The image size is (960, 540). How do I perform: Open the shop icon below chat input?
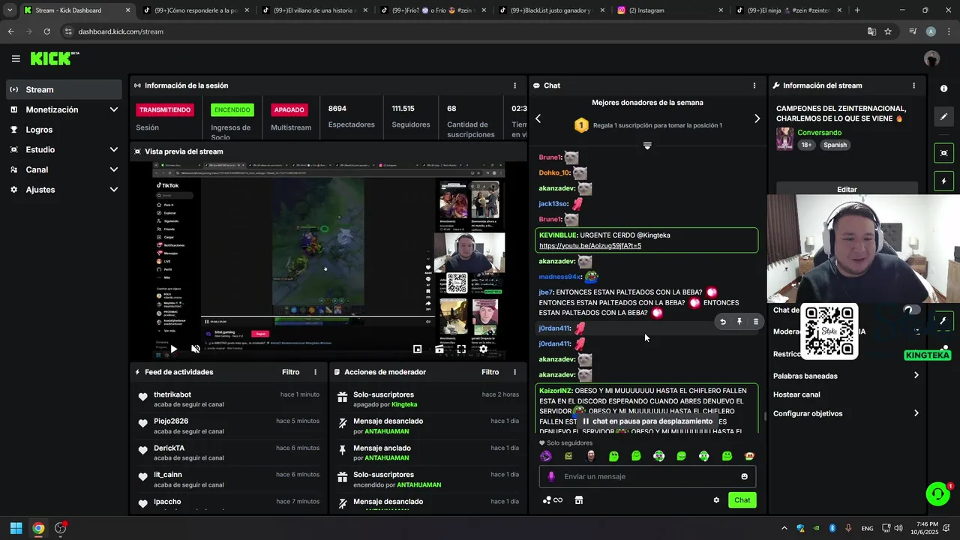(579, 500)
